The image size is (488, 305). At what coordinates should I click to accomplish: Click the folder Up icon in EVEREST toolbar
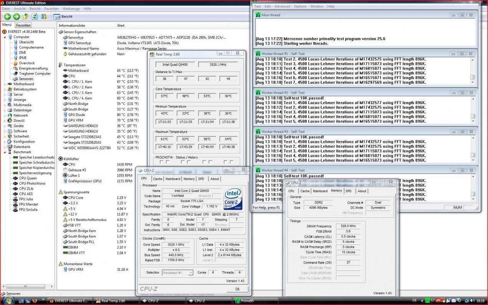point(25,17)
